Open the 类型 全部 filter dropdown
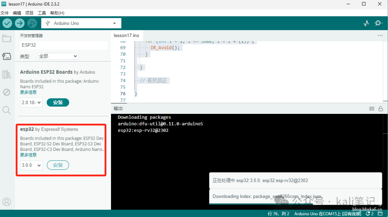 [x=58, y=56]
